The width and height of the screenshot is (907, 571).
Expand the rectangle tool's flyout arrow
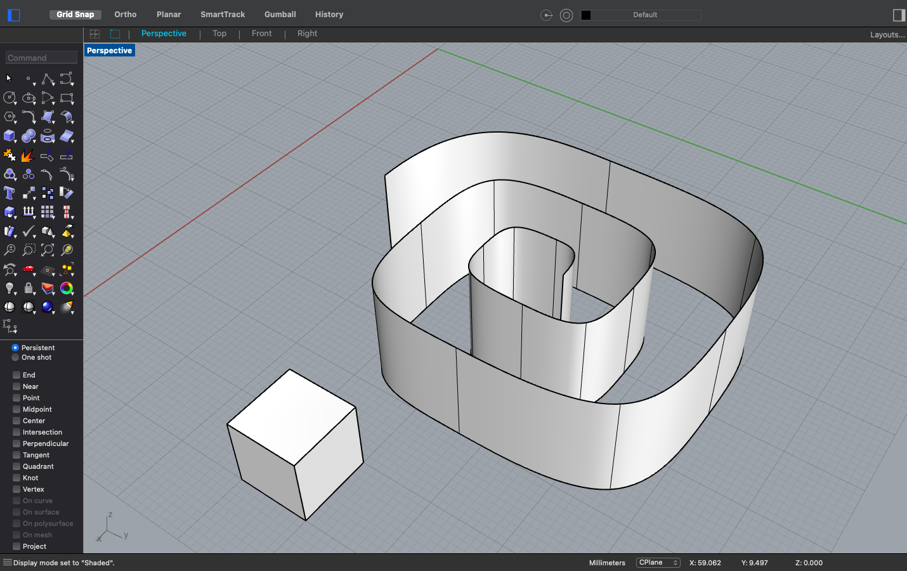click(71, 103)
